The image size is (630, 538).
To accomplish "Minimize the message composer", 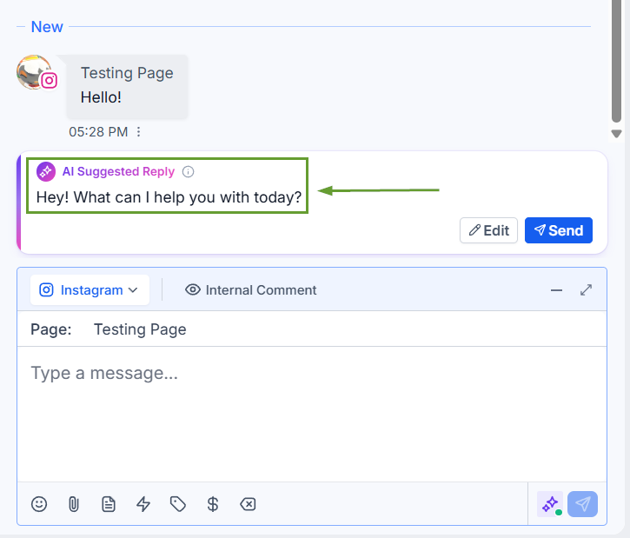I will click(556, 290).
